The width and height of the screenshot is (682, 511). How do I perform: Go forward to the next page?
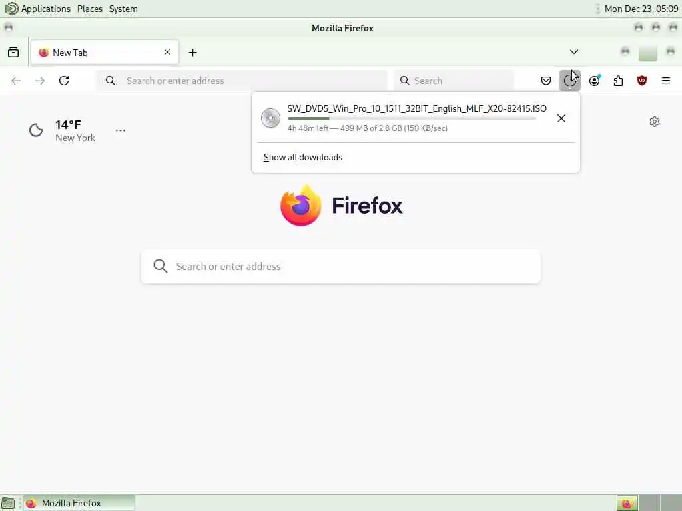pos(40,81)
